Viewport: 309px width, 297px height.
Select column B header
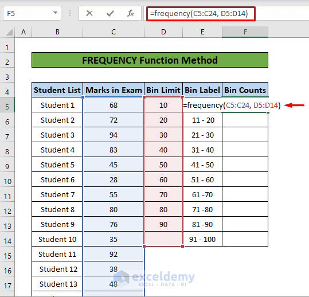[x=57, y=32]
